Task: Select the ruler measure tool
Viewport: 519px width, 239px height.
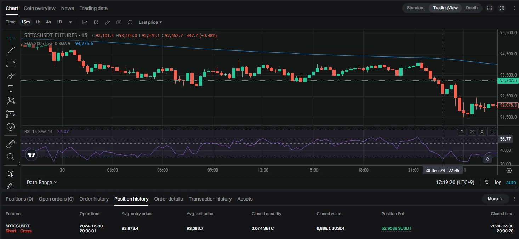Action: pos(11,144)
